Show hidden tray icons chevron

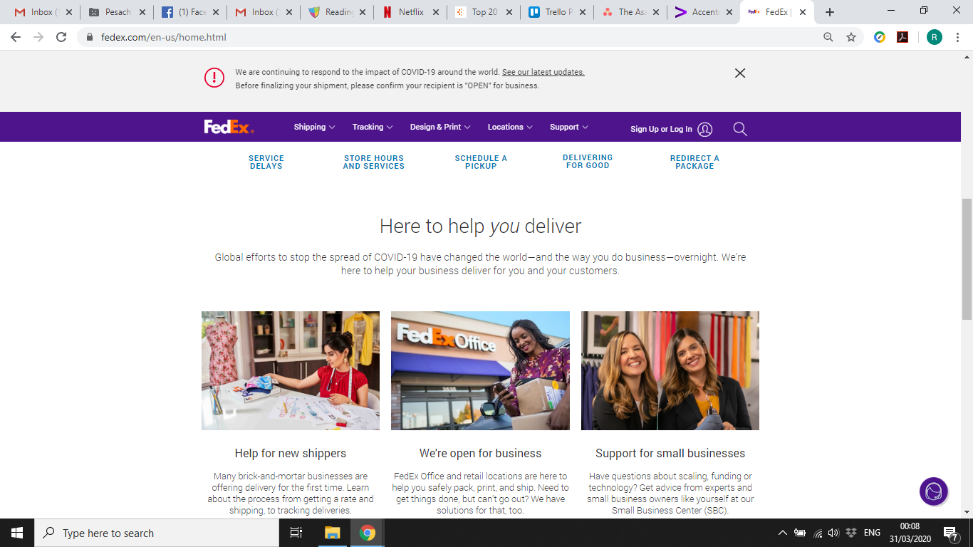[782, 533]
